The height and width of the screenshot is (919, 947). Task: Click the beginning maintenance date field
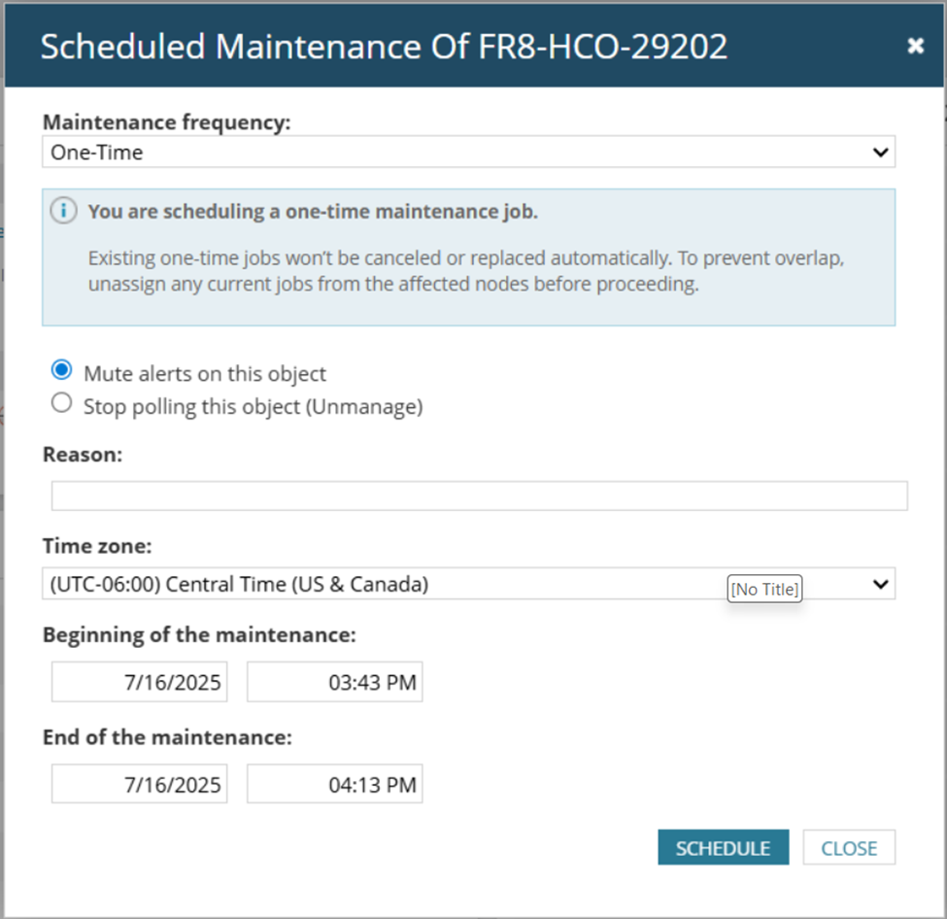[x=139, y=682]
